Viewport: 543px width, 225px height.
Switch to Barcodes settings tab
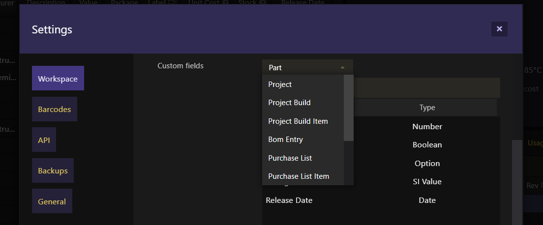click(x=55, y=109)
